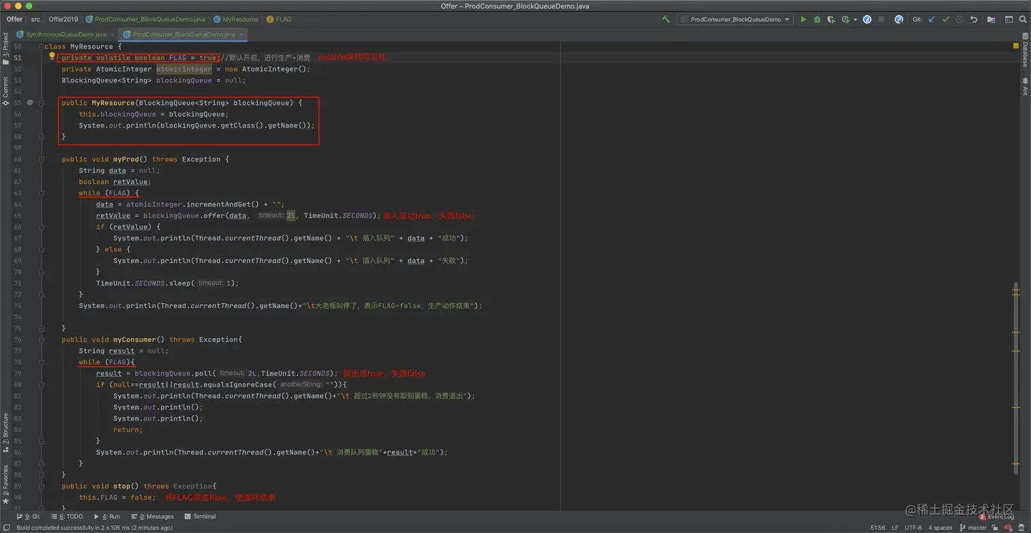Open the Ant side panel
The image size is (1031, 533).
click(1025, 86)
